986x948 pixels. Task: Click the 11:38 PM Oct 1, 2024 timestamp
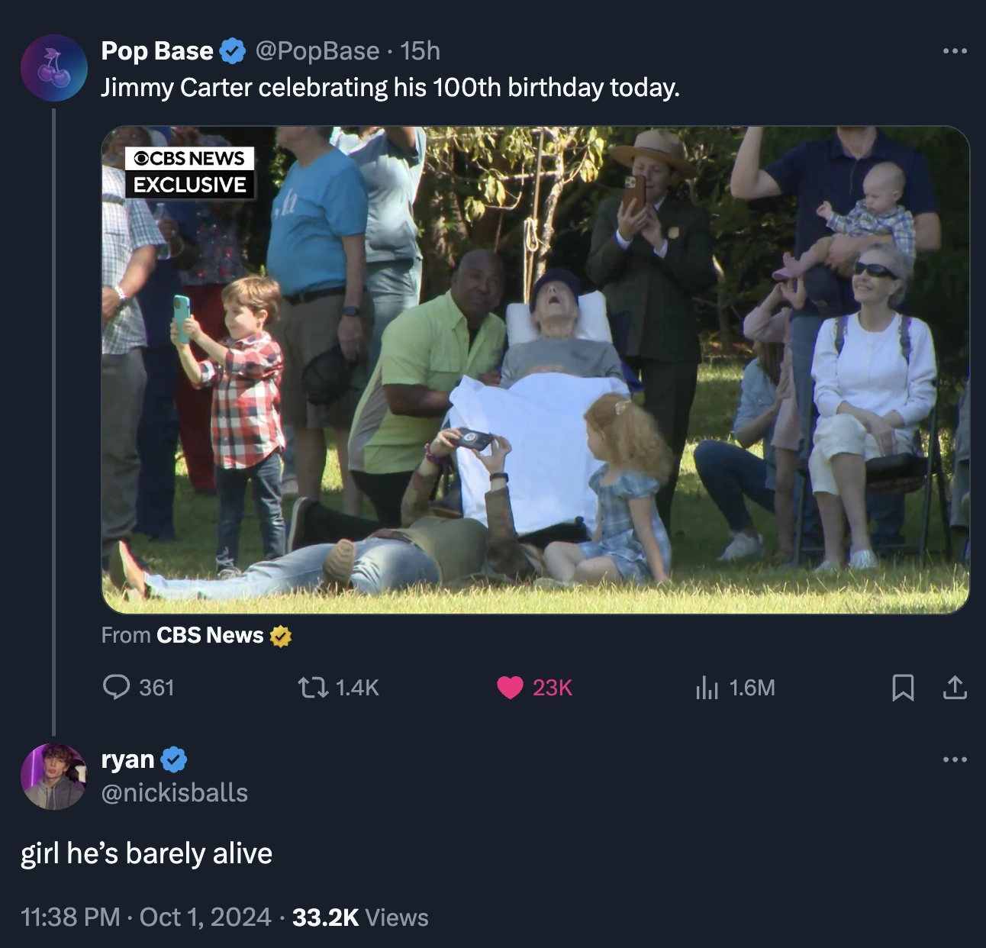click(x=146, y=917)
